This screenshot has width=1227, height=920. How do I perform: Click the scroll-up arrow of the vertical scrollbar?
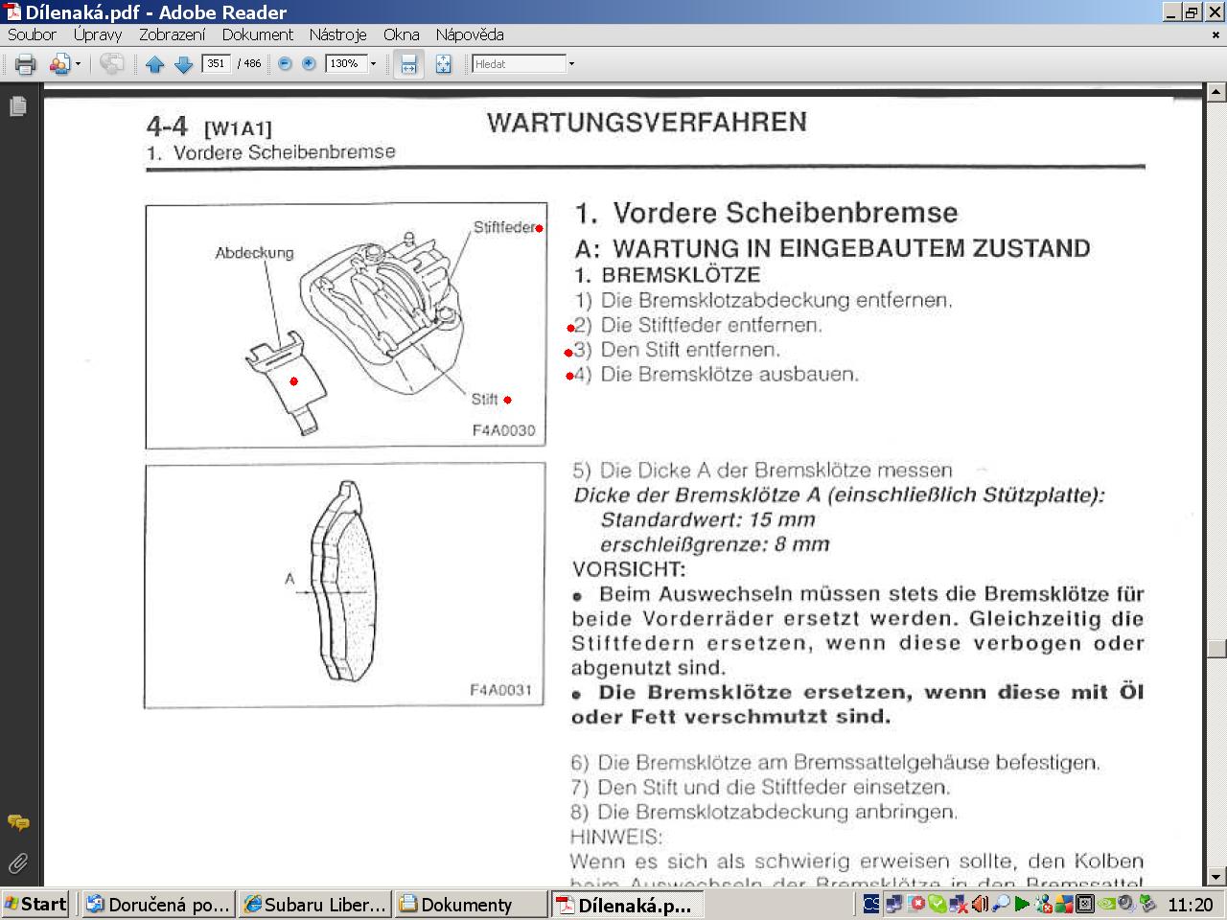pos(1216,93)
